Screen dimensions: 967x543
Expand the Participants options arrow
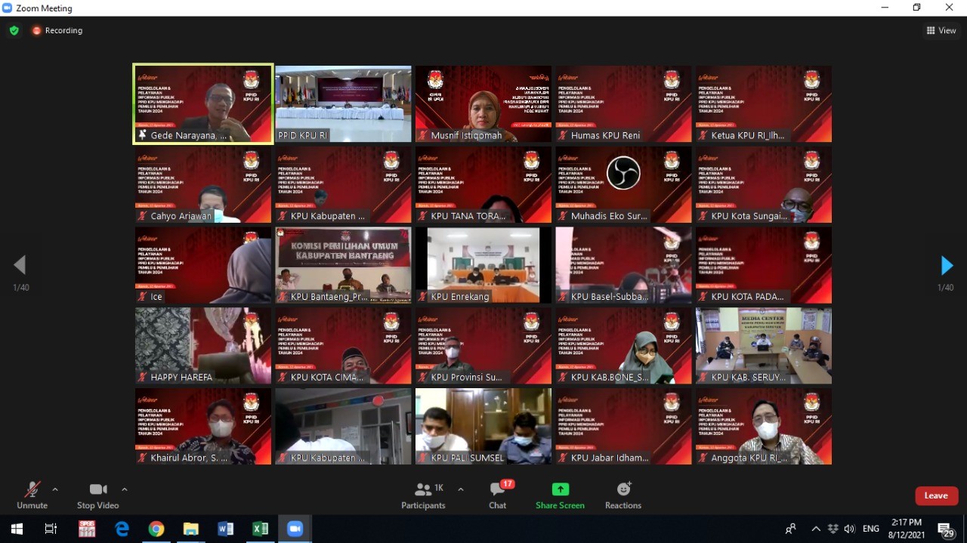point(460,489)
